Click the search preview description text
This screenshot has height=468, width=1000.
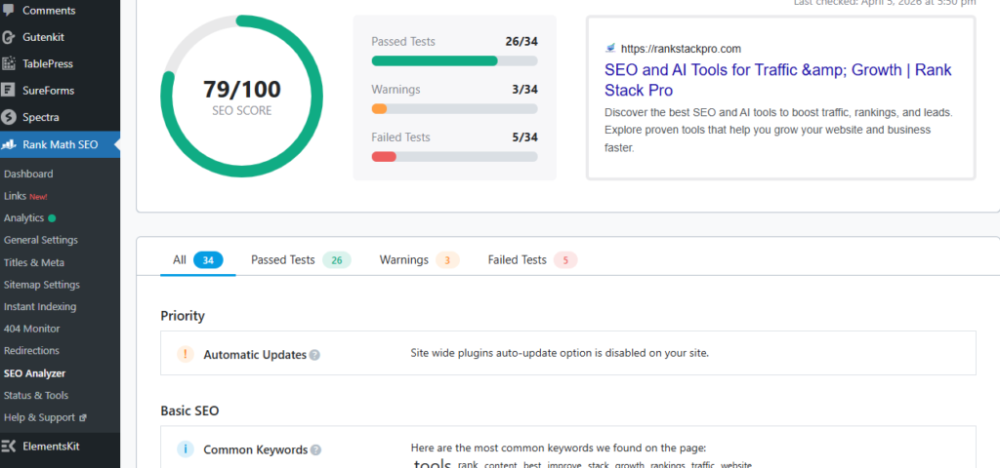tap(778, 130)
